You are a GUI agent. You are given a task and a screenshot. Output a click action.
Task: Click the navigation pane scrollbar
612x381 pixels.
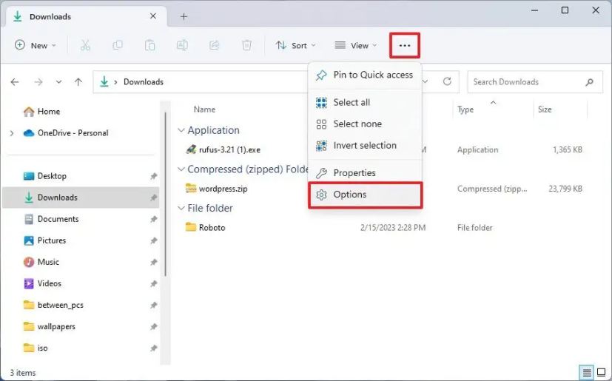tap(166, 195)
